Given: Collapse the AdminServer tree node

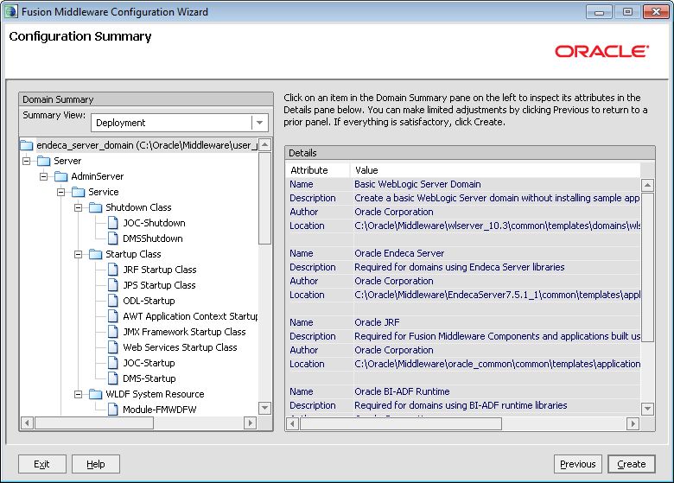Looking at the screenshot, I should (44, 176).
